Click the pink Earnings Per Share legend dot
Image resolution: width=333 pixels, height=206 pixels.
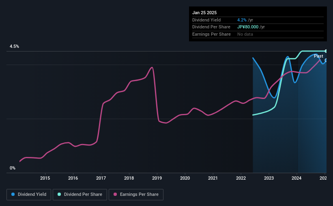click(x=115, y=194)
